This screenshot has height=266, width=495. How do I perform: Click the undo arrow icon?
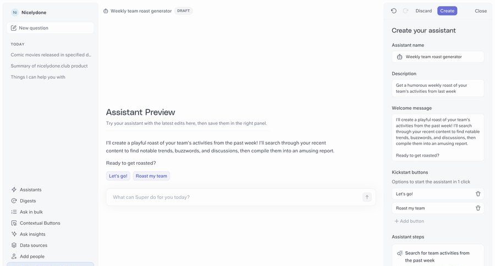[x=394, y=11]
